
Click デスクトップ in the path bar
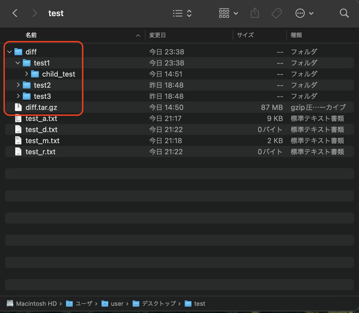tap(154, 303)
